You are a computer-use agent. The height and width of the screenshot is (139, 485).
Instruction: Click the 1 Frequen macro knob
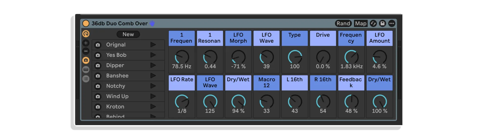182,57
